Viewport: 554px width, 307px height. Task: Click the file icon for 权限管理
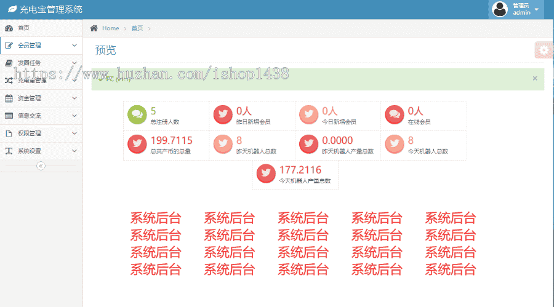click(9, 133)
